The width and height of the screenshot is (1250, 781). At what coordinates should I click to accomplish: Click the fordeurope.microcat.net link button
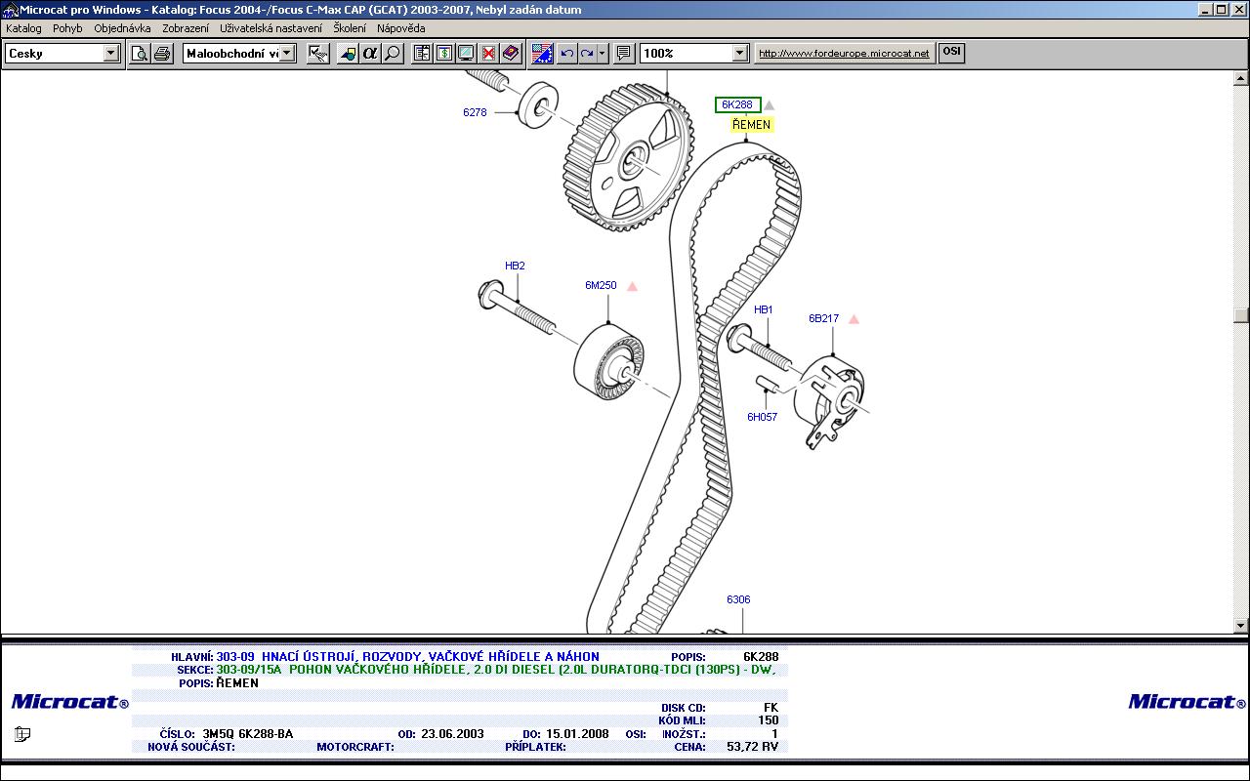tap(844, 54)
